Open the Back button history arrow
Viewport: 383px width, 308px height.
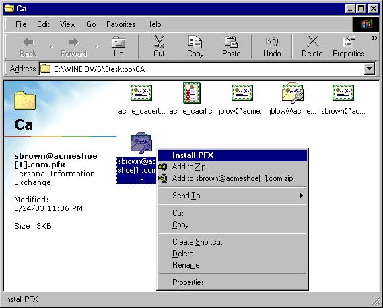(50, 46)
